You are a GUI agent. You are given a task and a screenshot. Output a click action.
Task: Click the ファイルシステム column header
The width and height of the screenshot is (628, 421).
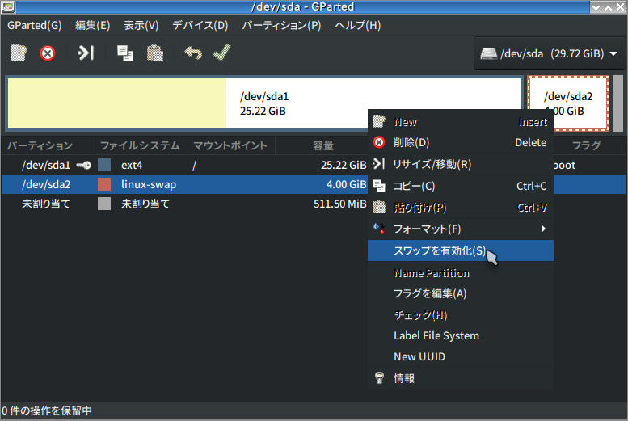click(141, 145)
